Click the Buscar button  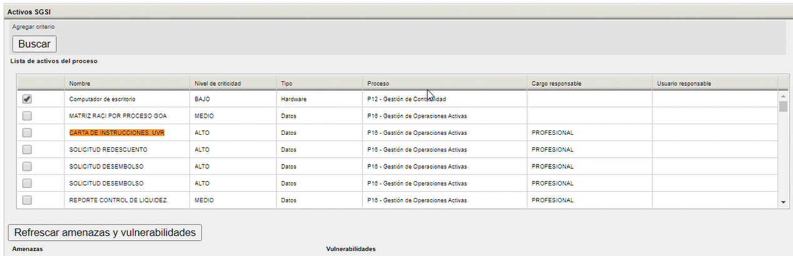[x=34, y=44]
